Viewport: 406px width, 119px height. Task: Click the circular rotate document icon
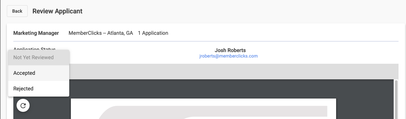tap(23, 105)
